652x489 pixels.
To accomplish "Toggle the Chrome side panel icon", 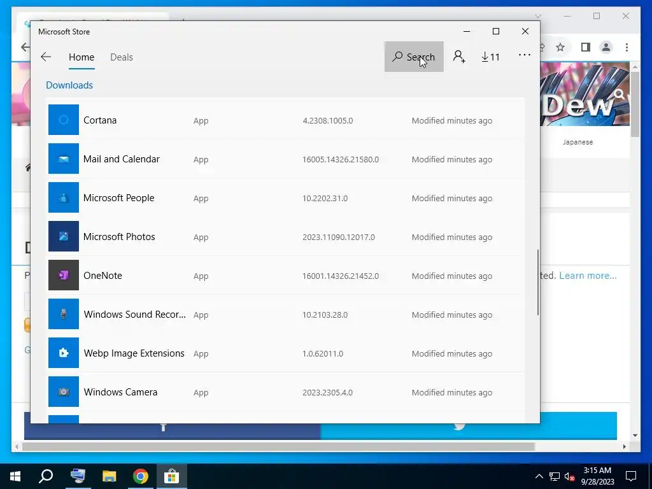I will pyautogui.click(x=586, y=47).
